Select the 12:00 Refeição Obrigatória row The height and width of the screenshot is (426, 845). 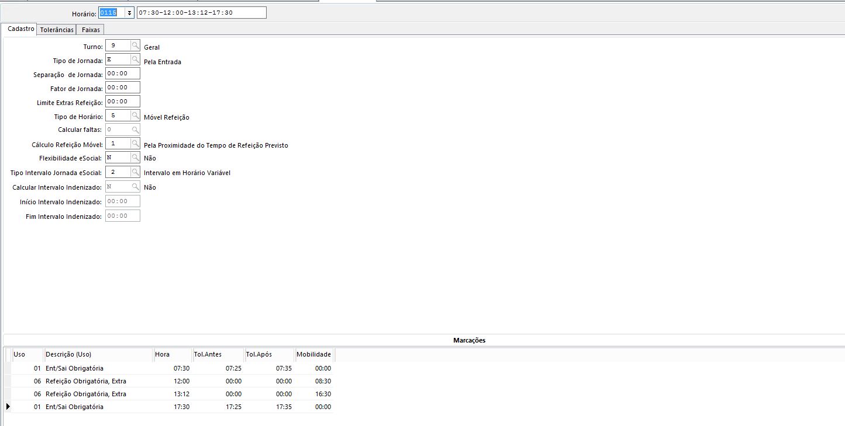(173, 381)
